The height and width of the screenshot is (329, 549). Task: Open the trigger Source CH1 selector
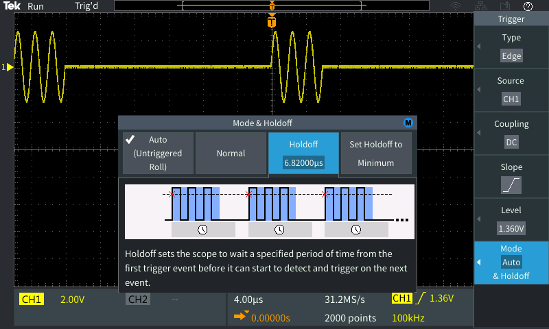pyautogui.click(x=511, y=90)
